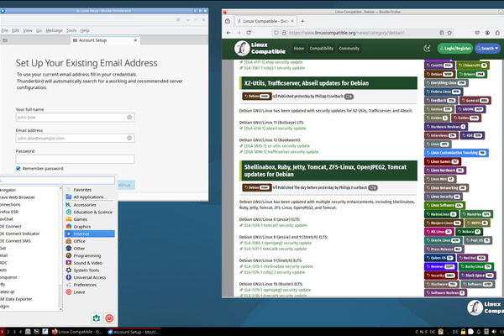Viewport: 504px width, 336px height.
Task: Open the Graphics category in app menu
Action: 82,226
